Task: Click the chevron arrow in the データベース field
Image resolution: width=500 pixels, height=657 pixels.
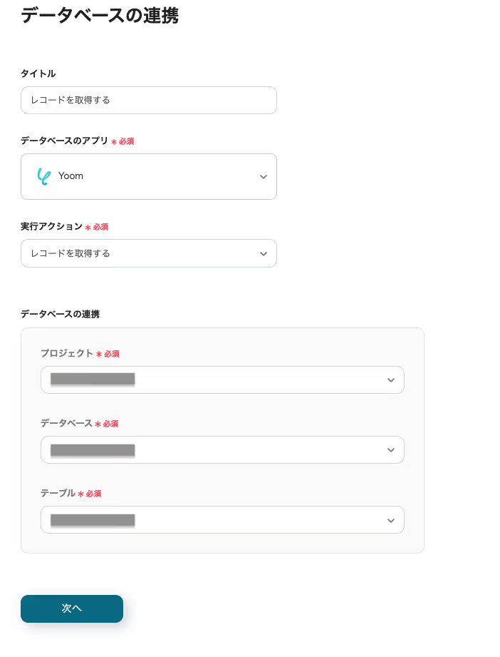Action: point(390,450)
